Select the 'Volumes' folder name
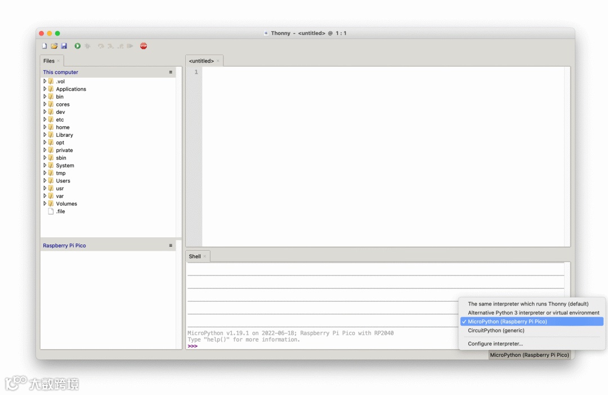Screen dimensions: 608x395 (66, 204)
